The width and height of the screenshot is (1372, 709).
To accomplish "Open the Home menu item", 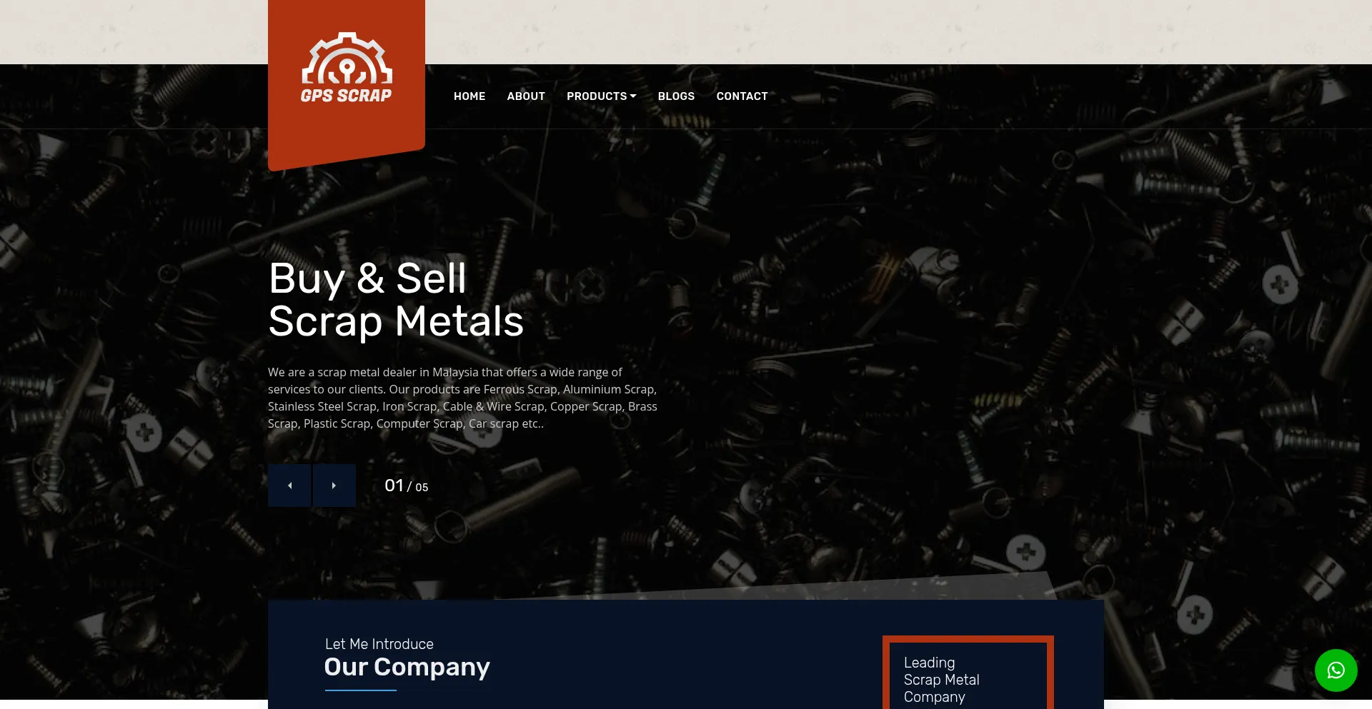I will (x=469, y=96).
